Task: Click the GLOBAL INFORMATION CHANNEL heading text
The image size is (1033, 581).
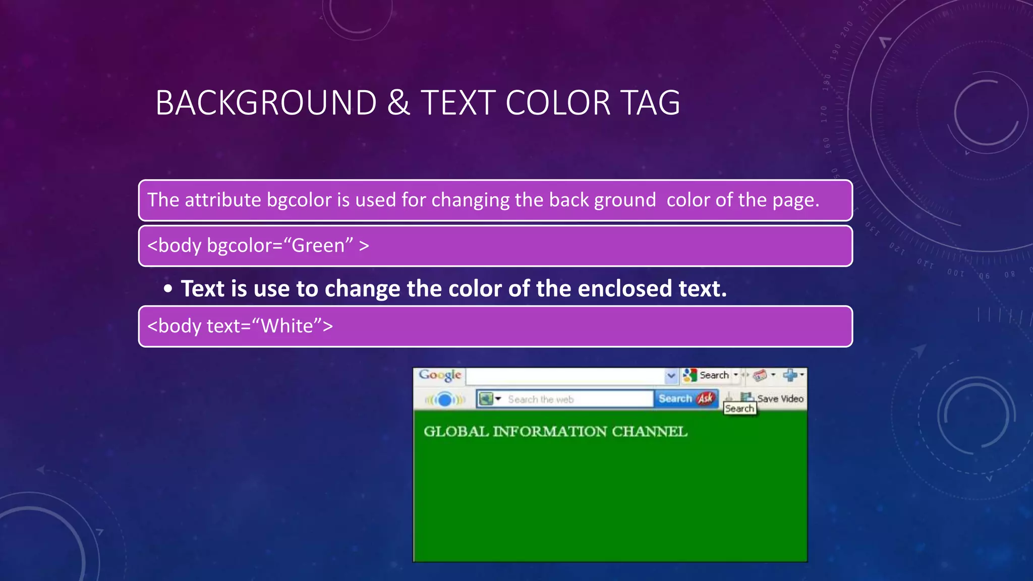Action: pos(555,432)
